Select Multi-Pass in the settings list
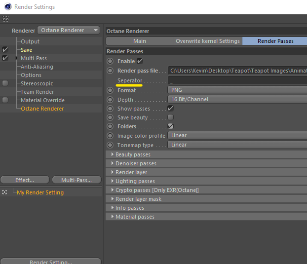307x264 pixels. (x=34, y=58)
